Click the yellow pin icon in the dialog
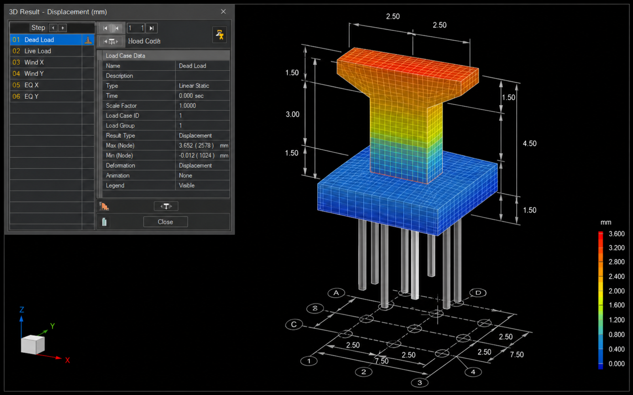 pyautogui.click(x=220, y=35)
